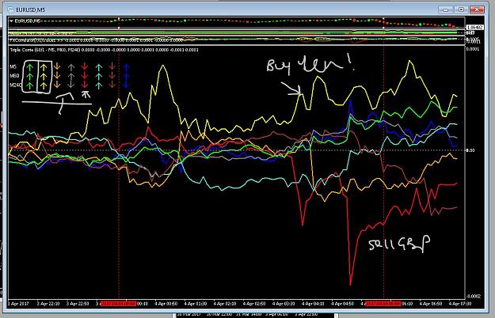Screen dimensions: 495x318
Task: Close the EURUSD,M5 chart window
Action: (477, 9)
